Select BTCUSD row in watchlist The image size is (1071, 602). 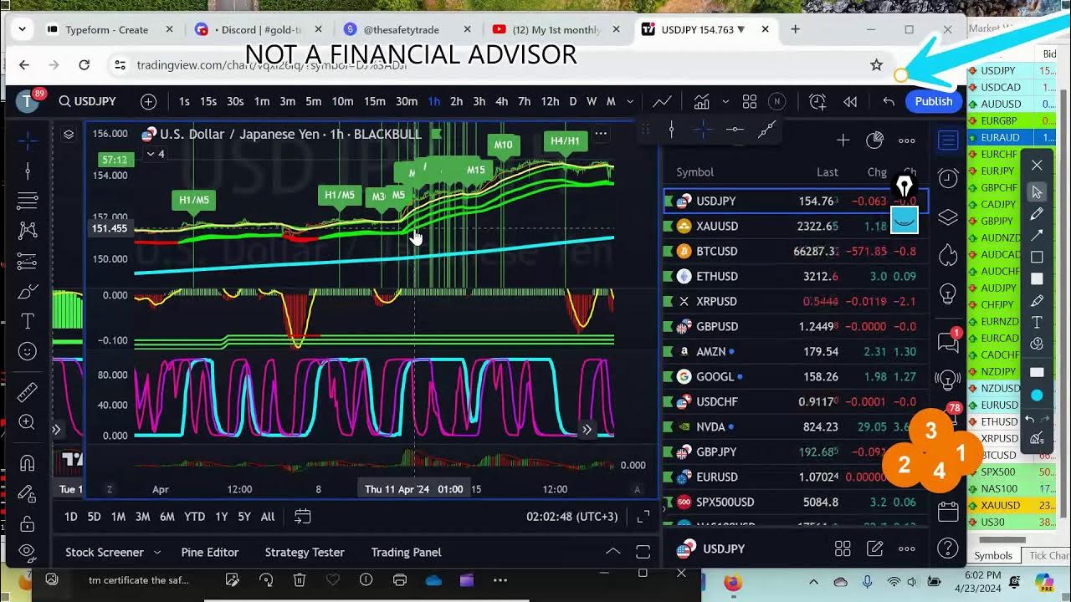[x=796, y=251]
